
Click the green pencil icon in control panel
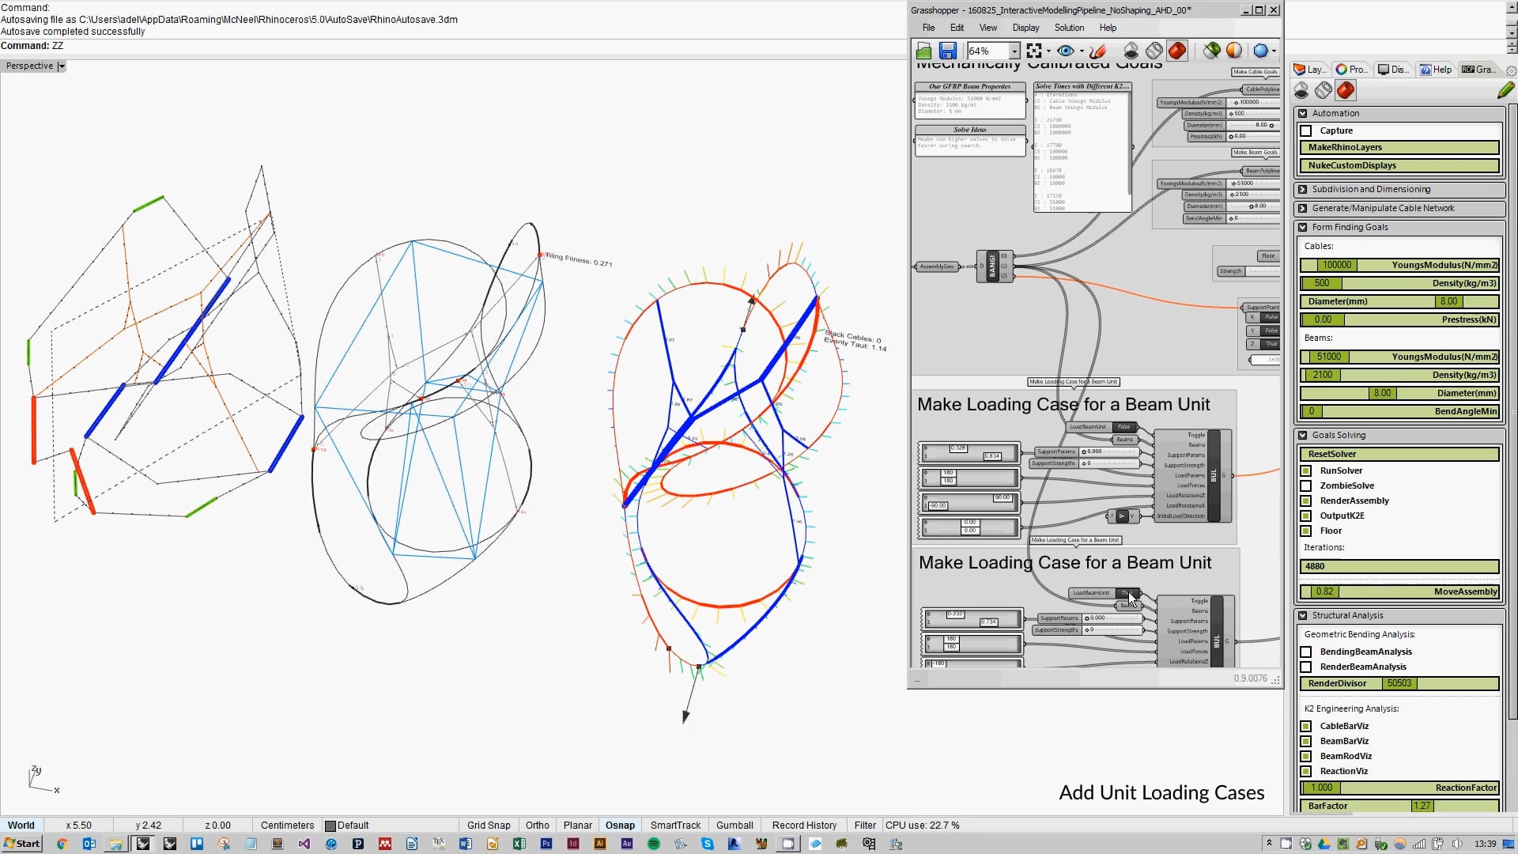1505,90
